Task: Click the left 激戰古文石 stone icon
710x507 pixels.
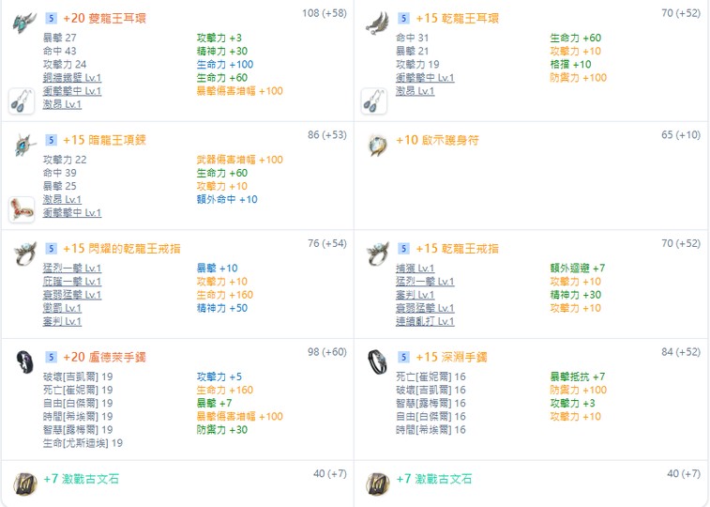Action: click(25, 484)
